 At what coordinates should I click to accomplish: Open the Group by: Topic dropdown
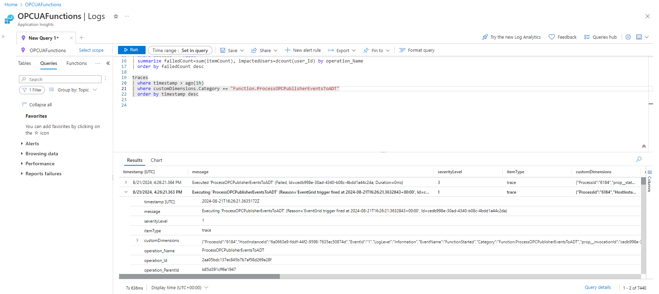73,90
